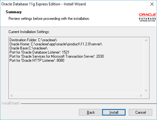
Task: Select the Oracle Base line
Action: [29, 48]
